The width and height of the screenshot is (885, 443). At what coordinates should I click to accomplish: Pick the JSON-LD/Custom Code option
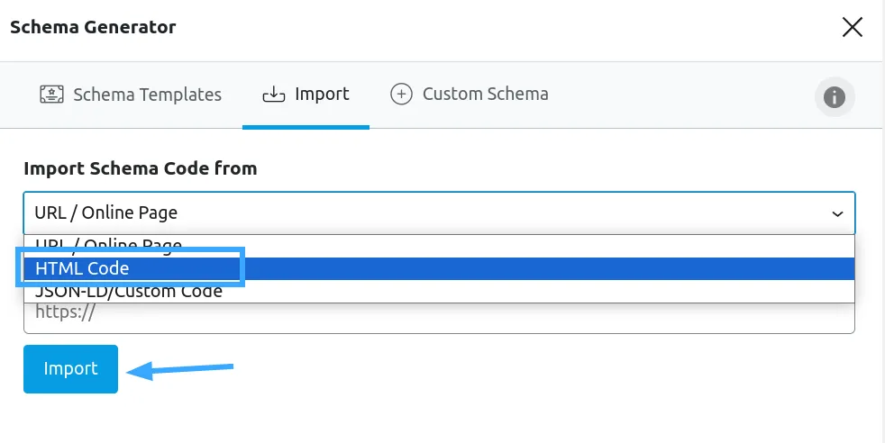tap(439, 291)
